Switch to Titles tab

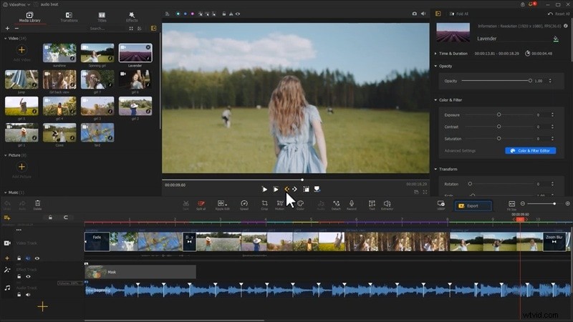coord(102,17)
